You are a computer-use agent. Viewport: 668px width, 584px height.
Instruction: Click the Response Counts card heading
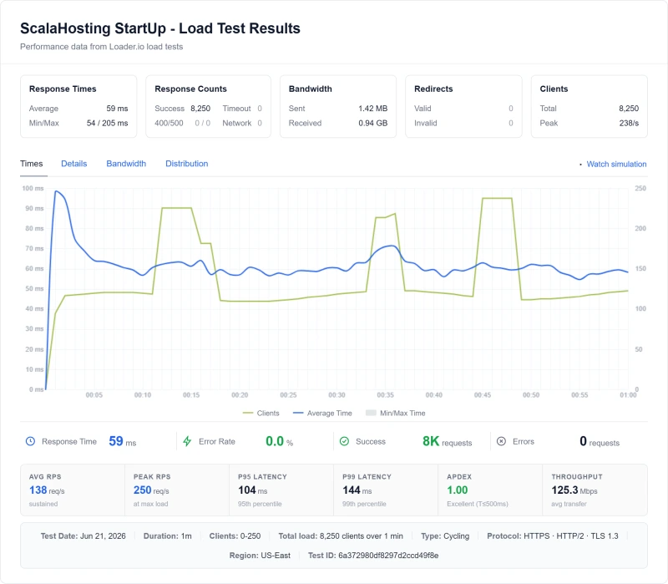coord(190,89)
